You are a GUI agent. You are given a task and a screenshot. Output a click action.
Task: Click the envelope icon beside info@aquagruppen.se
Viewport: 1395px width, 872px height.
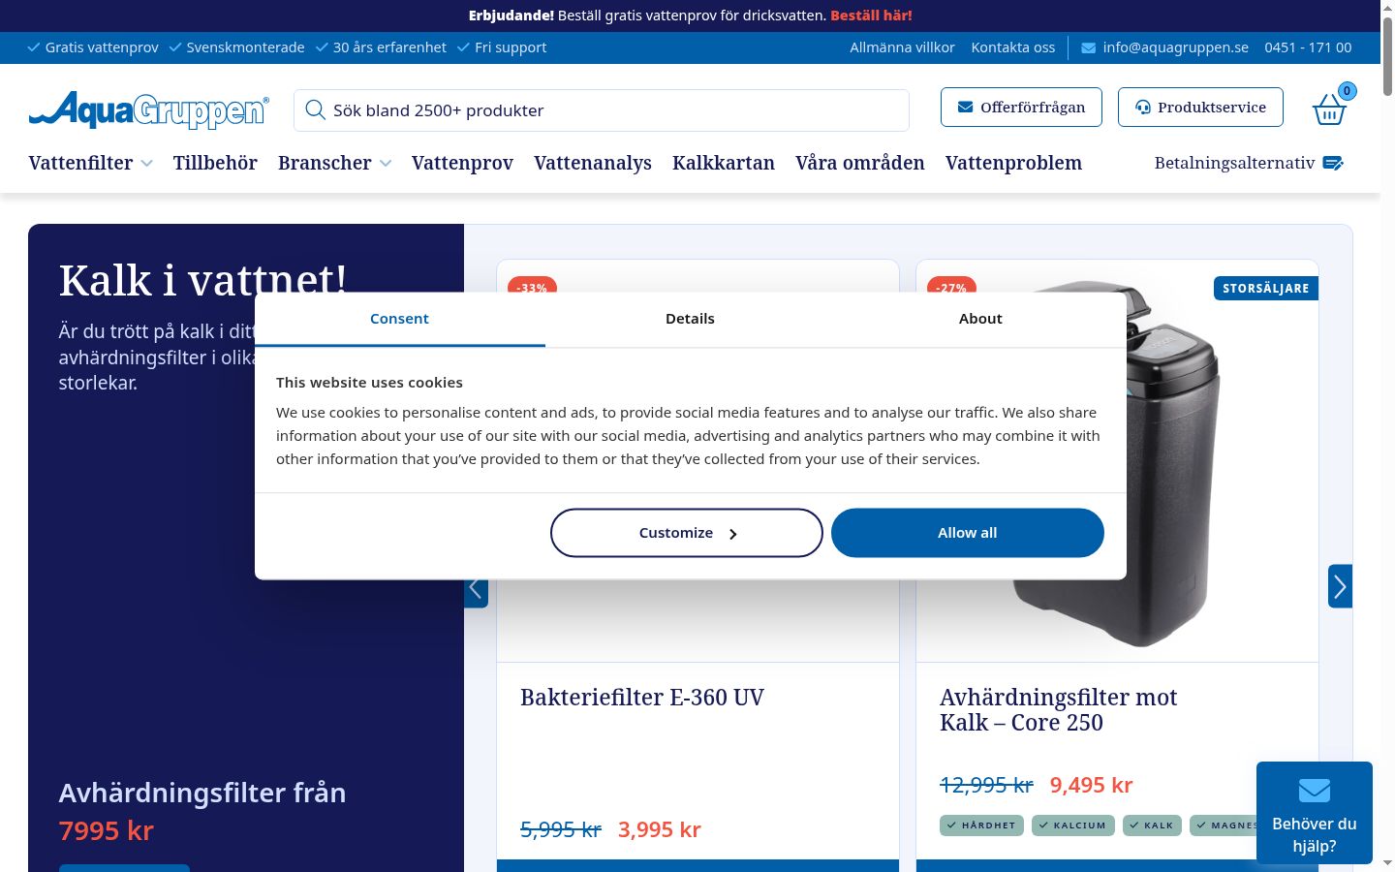(x=1089, y=47)
